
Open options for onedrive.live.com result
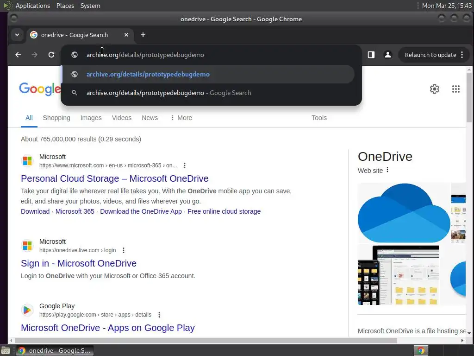tap(123, 250)
